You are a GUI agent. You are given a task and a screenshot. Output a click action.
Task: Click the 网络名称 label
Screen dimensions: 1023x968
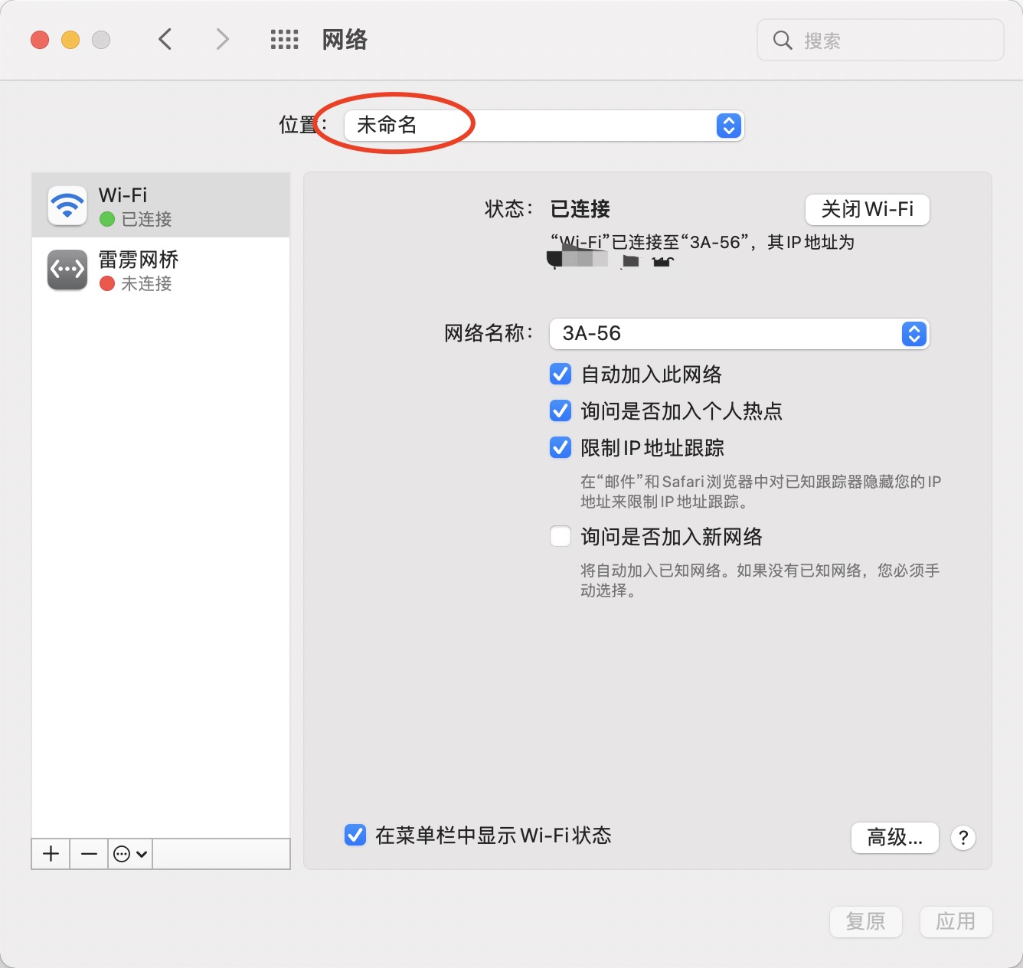click(489, 333)
